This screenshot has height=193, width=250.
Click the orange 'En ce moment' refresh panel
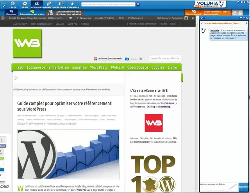tap(208, 13)
